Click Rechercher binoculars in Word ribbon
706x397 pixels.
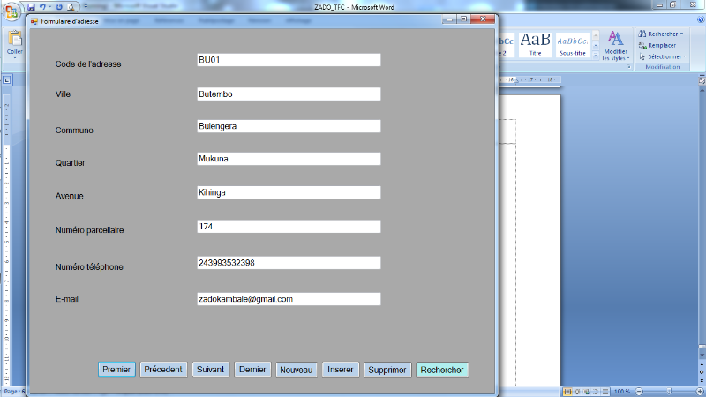[x=642, y=34]
